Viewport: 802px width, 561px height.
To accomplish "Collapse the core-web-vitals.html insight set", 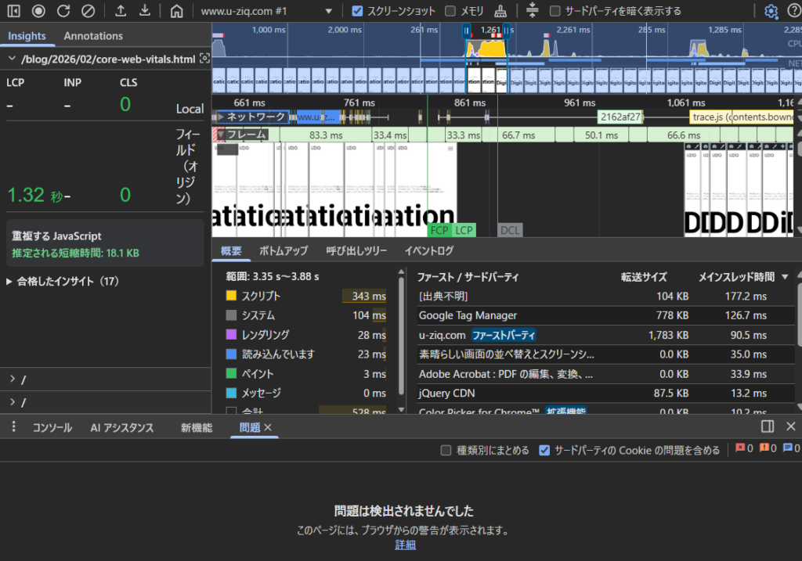I will coord(11,59).
